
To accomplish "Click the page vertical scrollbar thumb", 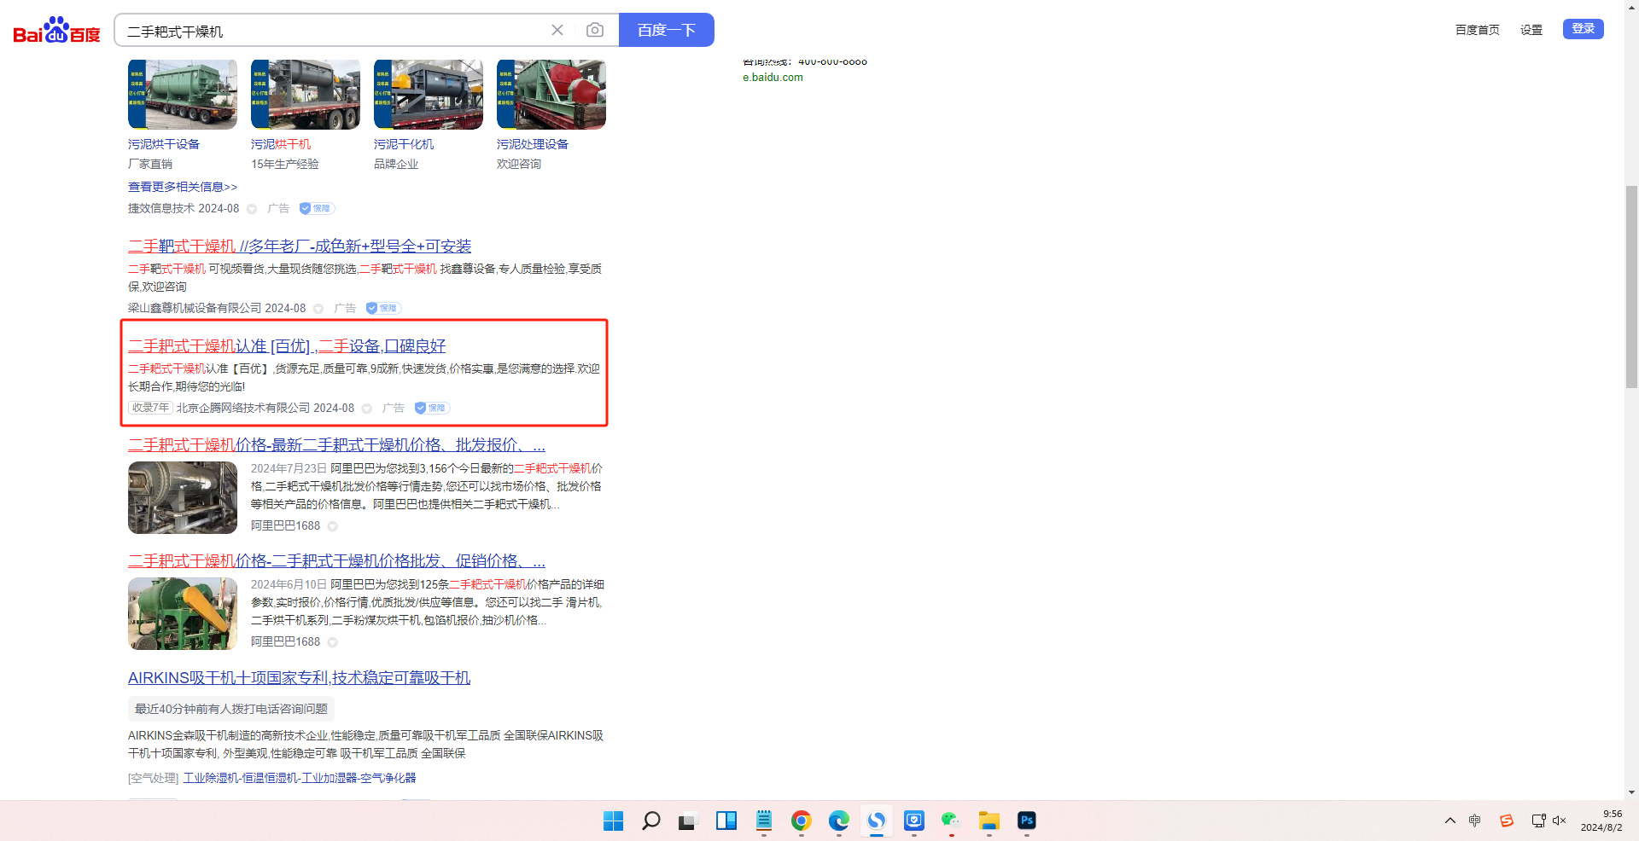I will click(1631, 286).
